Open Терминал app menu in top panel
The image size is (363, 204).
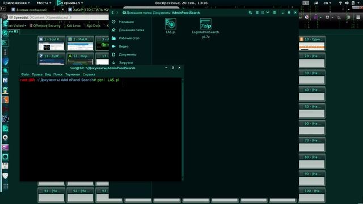(x=70, y=3)
